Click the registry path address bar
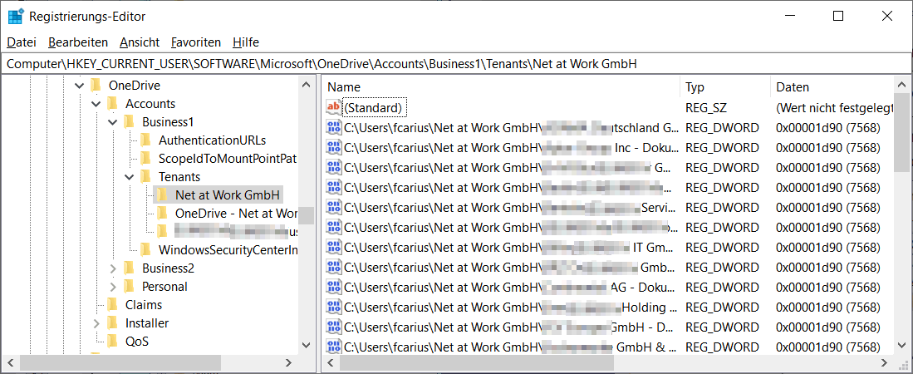This screenshot has width=913, height=374. pos(456,64)
